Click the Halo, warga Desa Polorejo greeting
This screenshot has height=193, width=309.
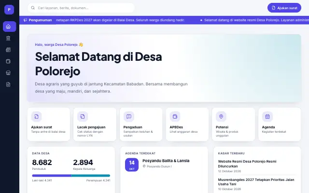(59, 45)
